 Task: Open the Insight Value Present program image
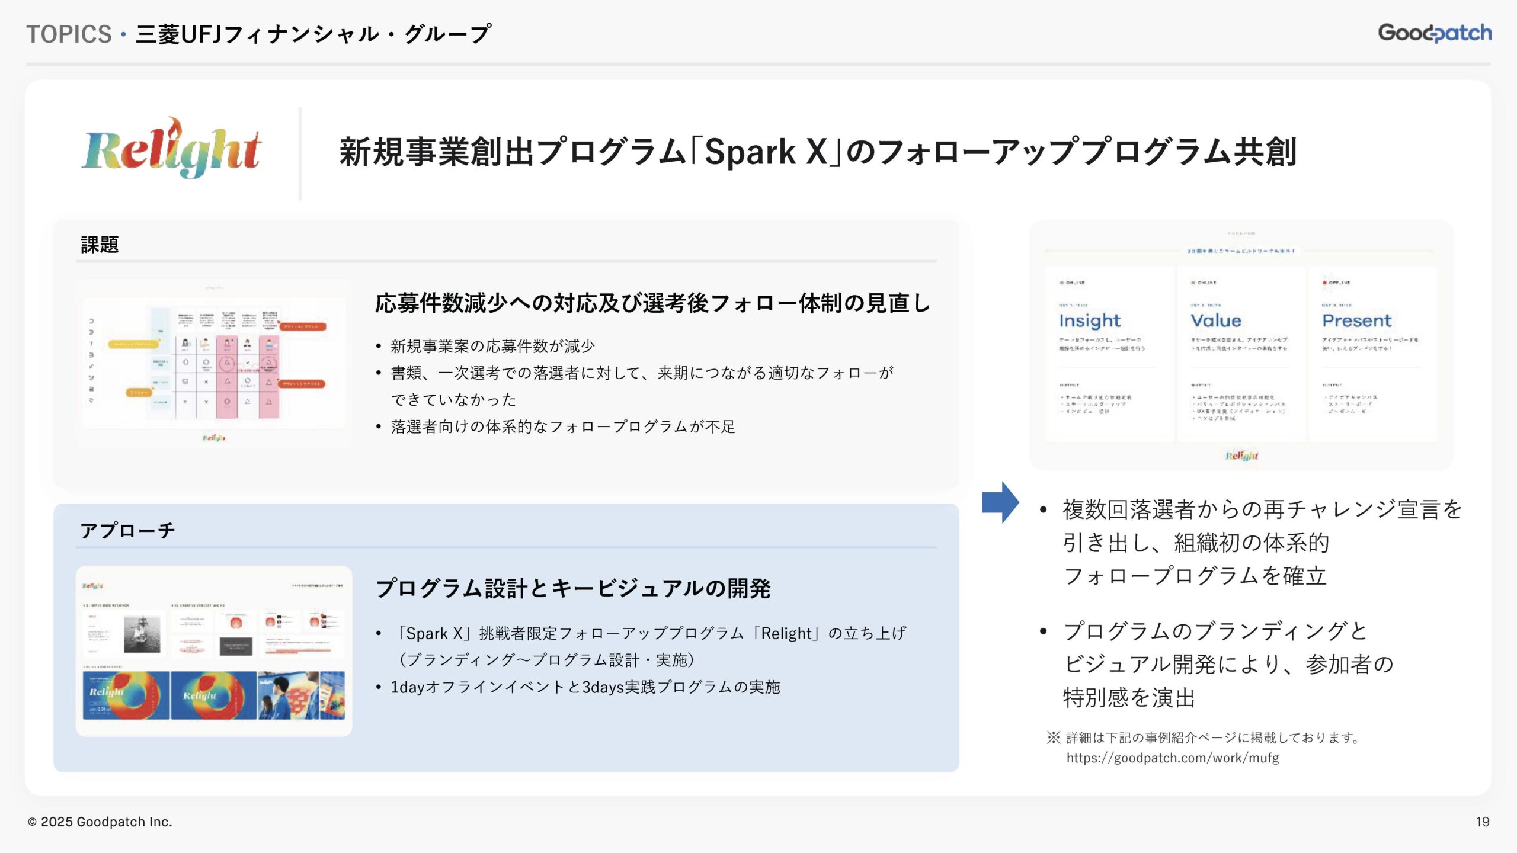click(x=1241, y=345)
